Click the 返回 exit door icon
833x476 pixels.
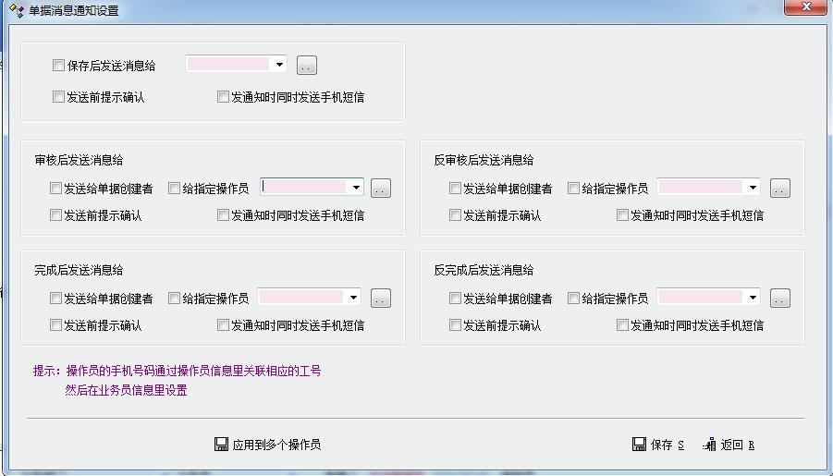[x=709, y=445]
